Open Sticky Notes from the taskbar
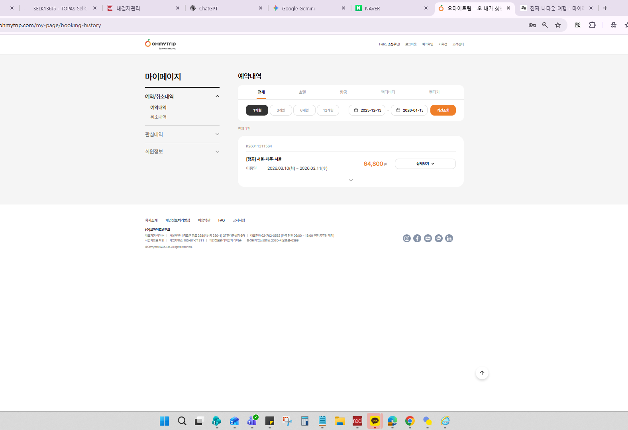The width and height of the screenshot is (628, 430). pyautogui.click(x=270, y=421)
